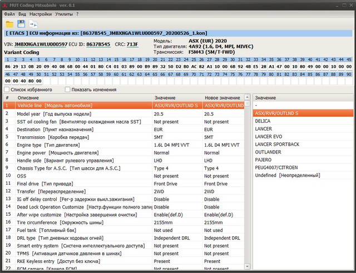The image size is (356, 273).
Task: Open the Файл menu
Action: tap(8, 13)
